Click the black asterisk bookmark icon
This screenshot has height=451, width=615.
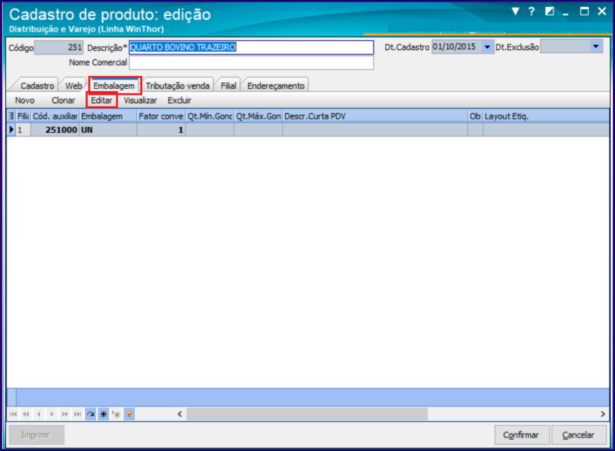pyautogui.click(x=103, y=414)
